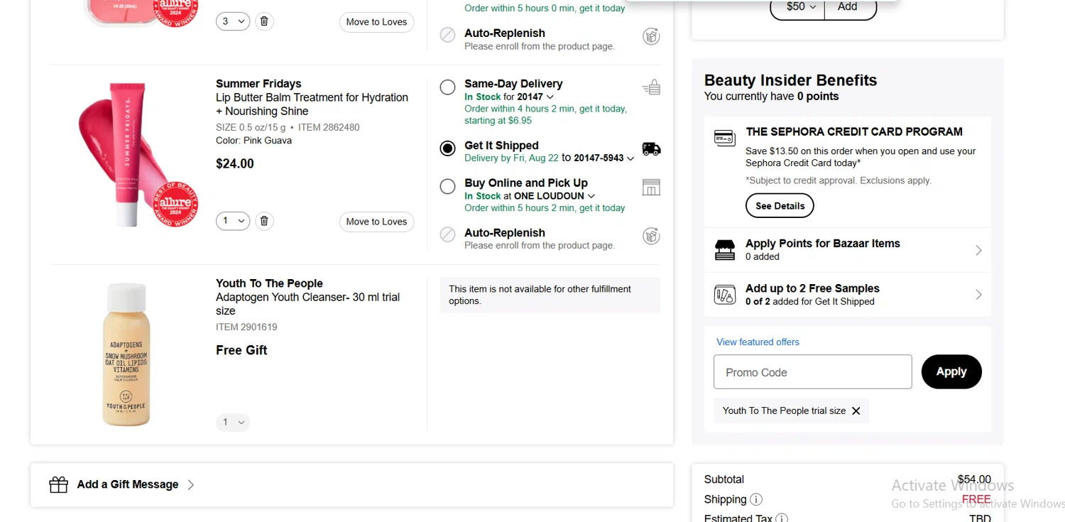1065x522 pixels.
Task: Open Estimated Tax info icon
Action: point(782,518)
